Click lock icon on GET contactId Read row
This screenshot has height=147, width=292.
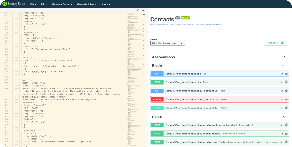tap(286, 90)
